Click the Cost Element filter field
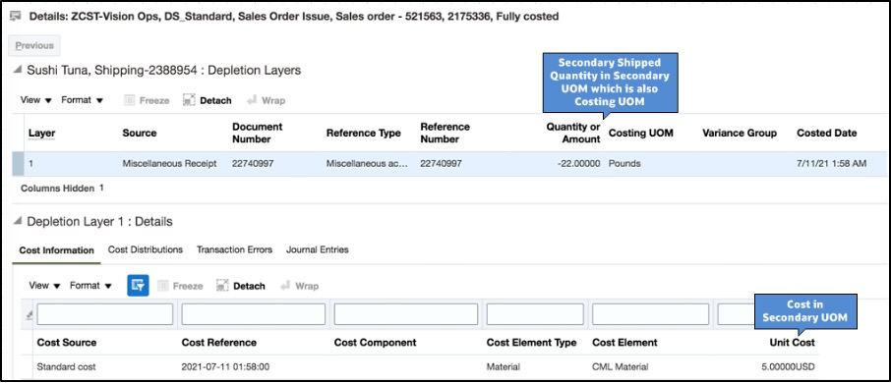891x383 pixels. (651, 314)
